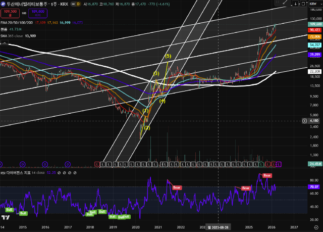Click the leftmost Bull label on RSI
The image size is (323, 232).
pyautogui.click(x=9, y=210)
